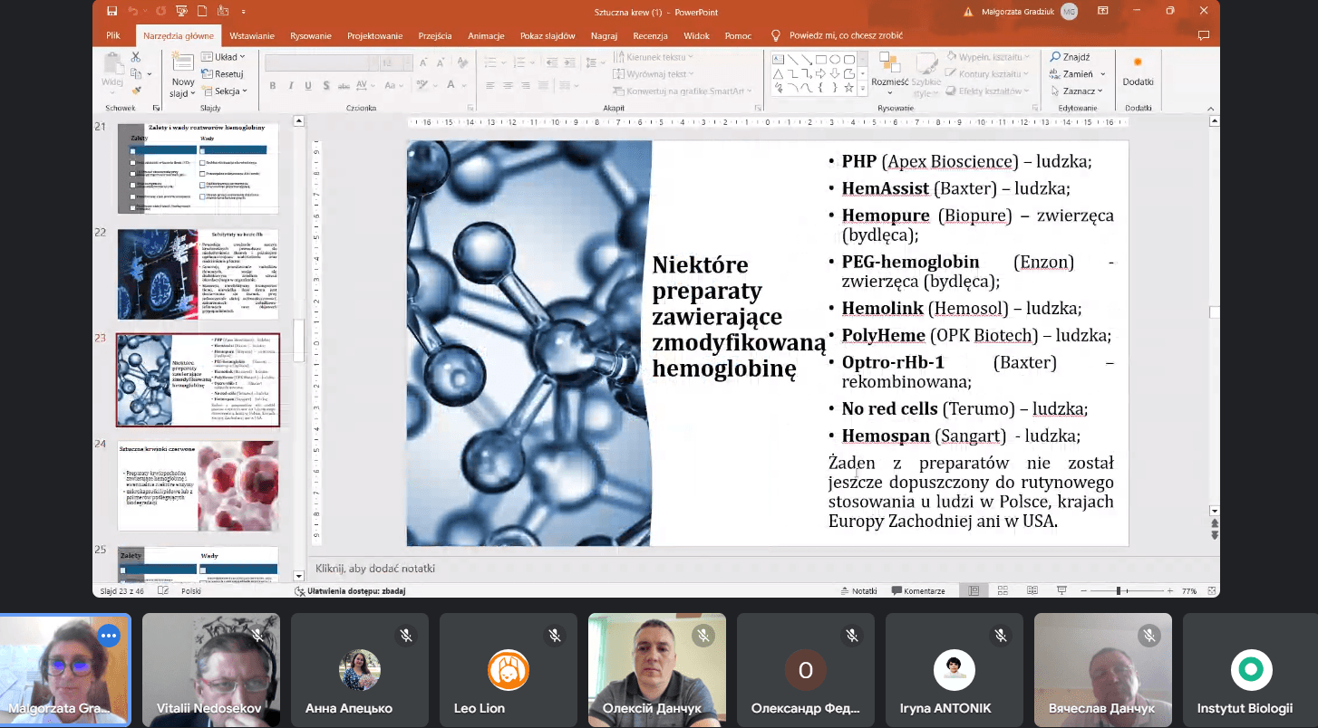Screen dimensions: 1318x728
Task: Expand Zamień replace dropdown arrow
Action: click(1101, 74)
